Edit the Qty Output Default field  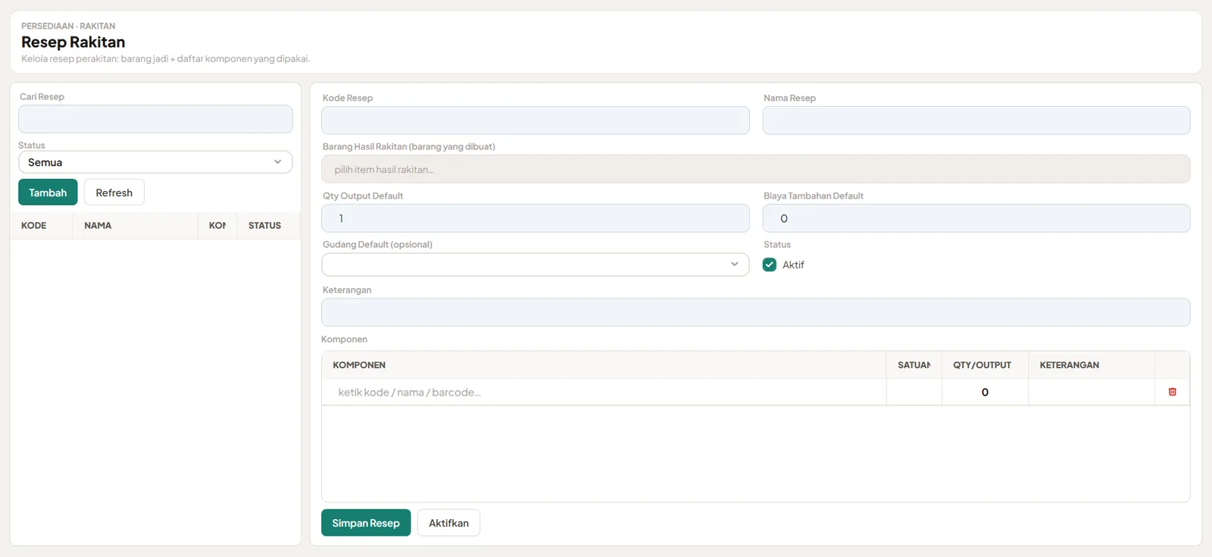pos(536,218)
